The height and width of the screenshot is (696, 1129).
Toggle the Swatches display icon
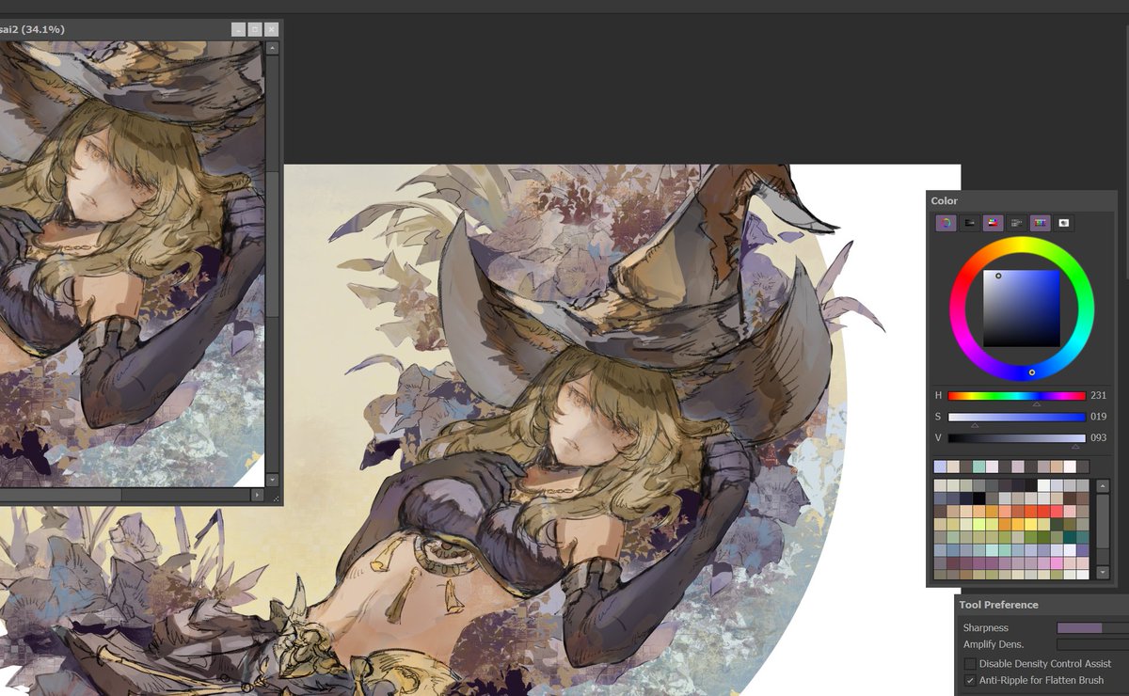pos(1040,223)
